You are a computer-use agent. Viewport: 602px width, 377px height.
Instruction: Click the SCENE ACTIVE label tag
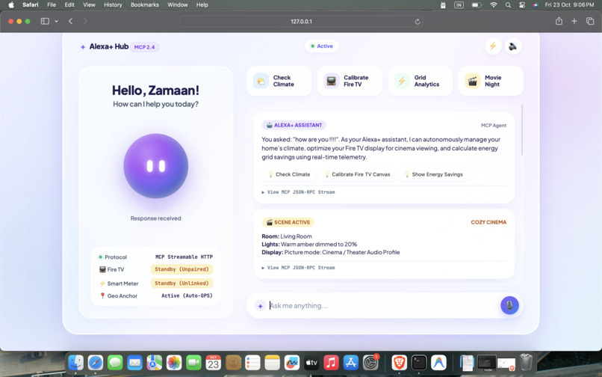coord(288,222)
